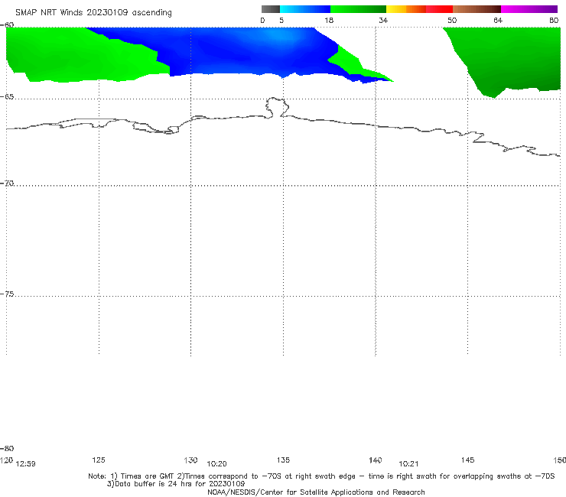Click the color bar label '64'
This screenshot has height=497, width=566.
[498, 21]
